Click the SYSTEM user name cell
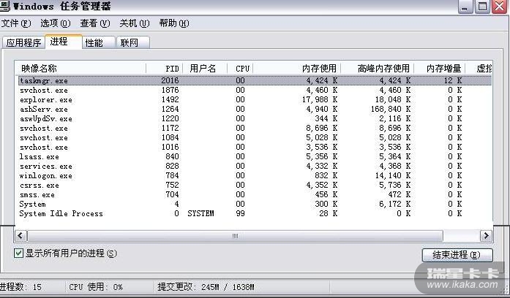This screenshot has height=298, width=510. coord(200,213)
